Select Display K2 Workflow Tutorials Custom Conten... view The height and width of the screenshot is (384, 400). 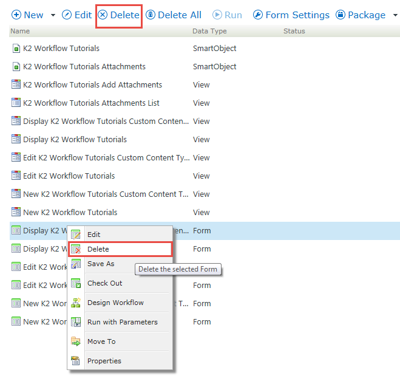(205, 122)
